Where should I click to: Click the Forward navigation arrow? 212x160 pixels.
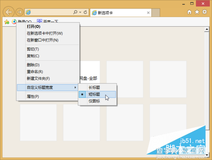(x=20, y=12)
